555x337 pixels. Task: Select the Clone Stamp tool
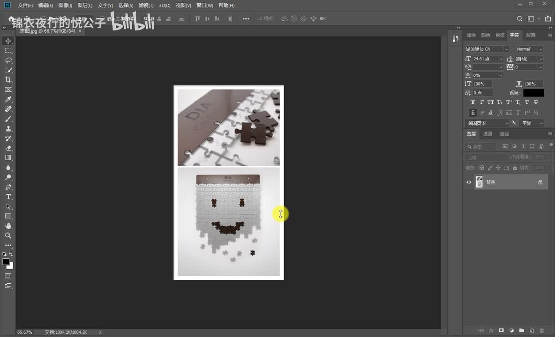pos(8,129)
